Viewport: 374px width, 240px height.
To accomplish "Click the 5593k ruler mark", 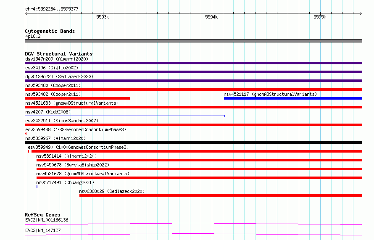I will [103, 17].
